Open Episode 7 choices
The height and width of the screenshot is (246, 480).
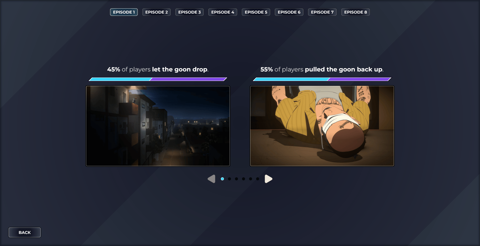(x=322, y=12)
